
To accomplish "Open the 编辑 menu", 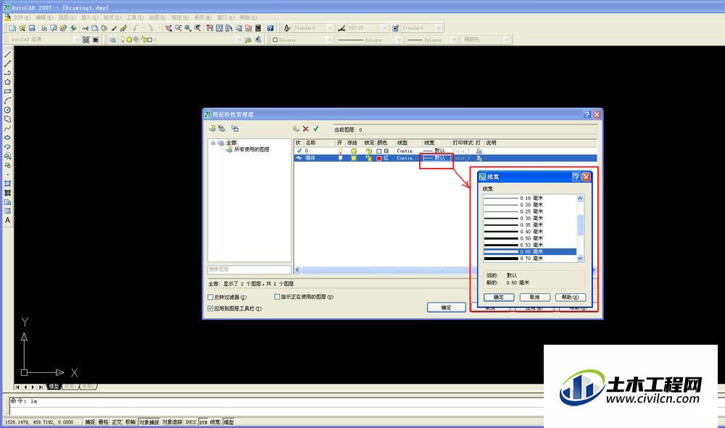I will point(44,17).
